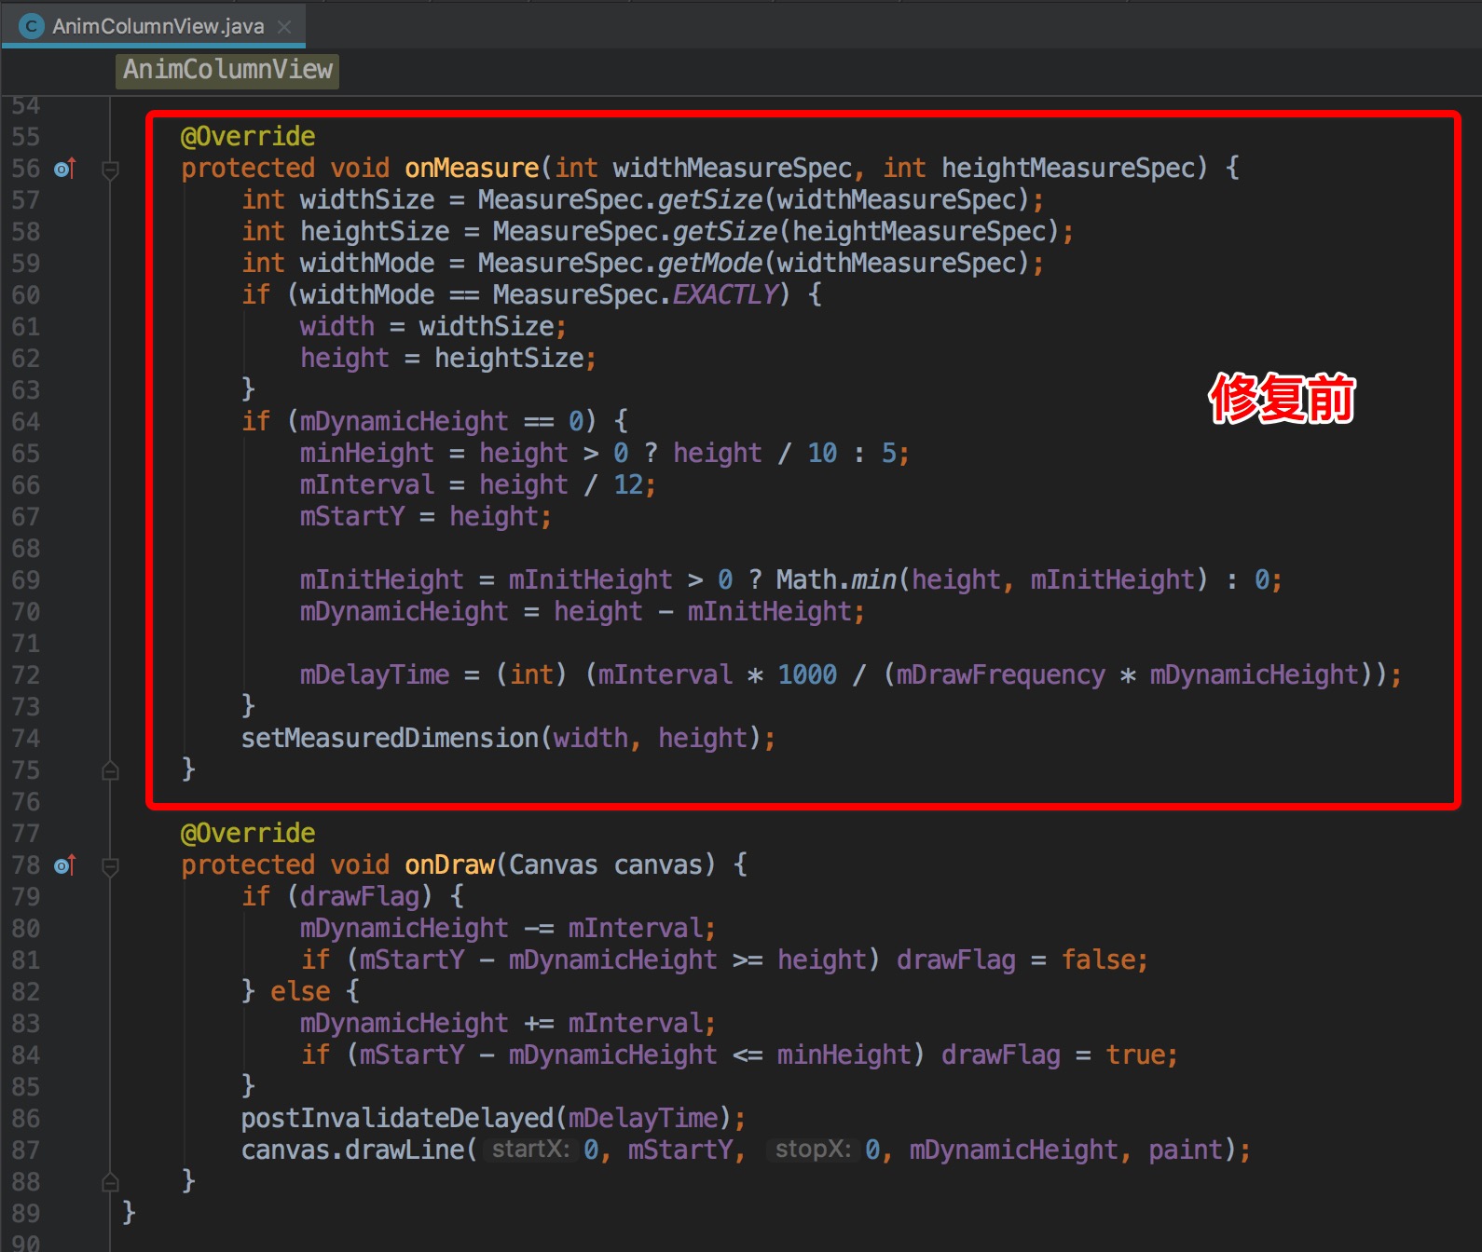Click the paint argument on line 87
The width and height of the screenshot is (1482, 1252).
(x=1186, y=1150)
